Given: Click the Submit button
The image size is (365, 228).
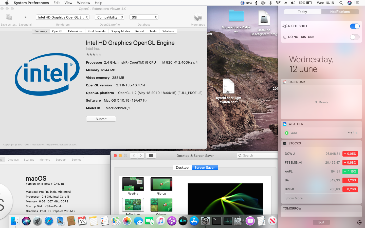Looking at the screenshot, I should coord(101,119).
